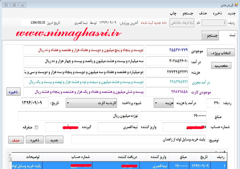Open the چاپ (print) menu
Screen dimensions: 240x169
[174, 14]
